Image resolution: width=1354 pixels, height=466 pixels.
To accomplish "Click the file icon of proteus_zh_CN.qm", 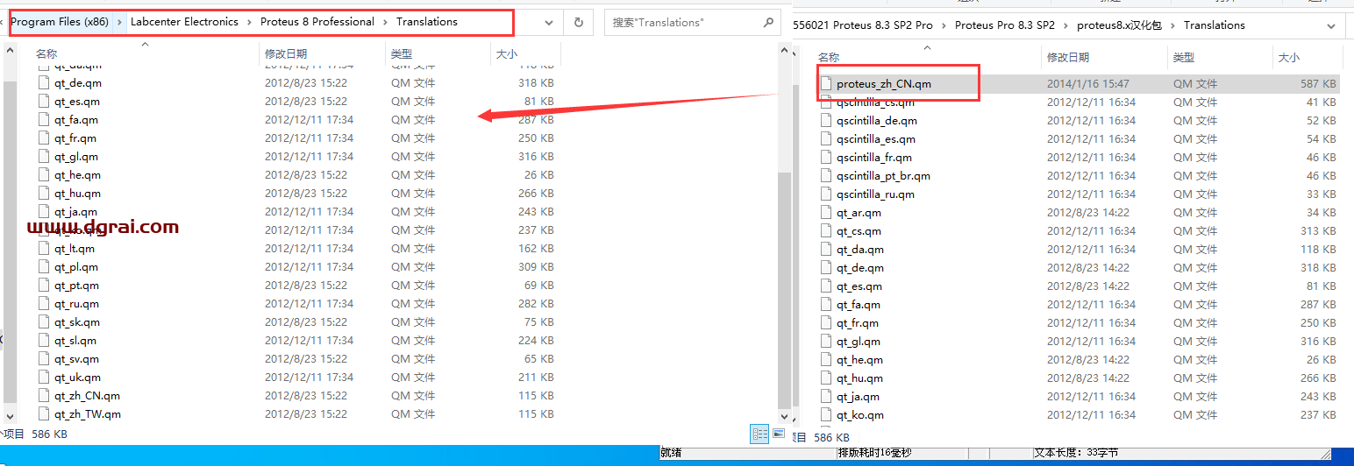I will 825,84.
